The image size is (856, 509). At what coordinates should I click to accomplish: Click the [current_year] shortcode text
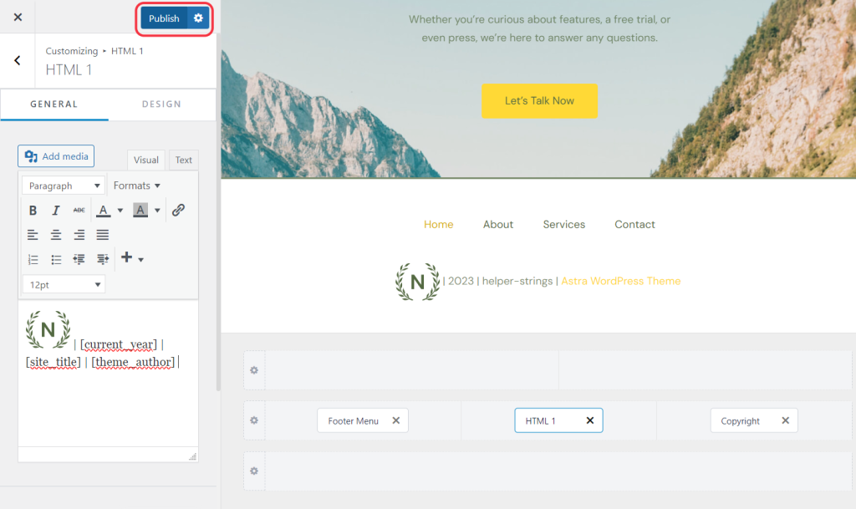(119, 344)
